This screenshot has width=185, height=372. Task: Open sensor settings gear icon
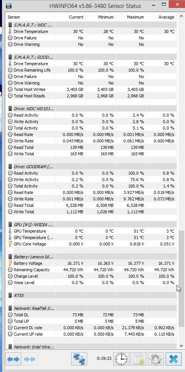click(156, 359)
